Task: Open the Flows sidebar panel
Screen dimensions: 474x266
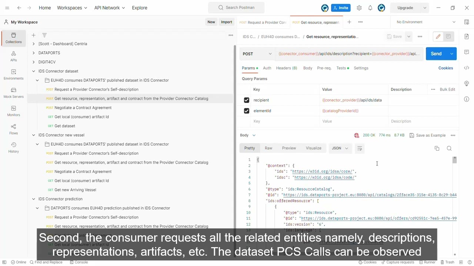Action: coord(14,129)
